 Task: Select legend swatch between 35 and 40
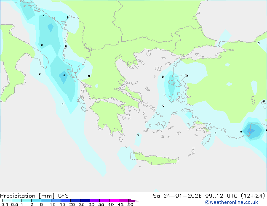(x=104, y=201)
